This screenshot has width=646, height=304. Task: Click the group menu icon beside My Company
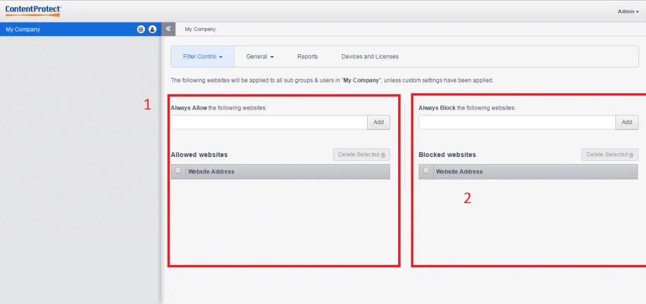point(141,29)
